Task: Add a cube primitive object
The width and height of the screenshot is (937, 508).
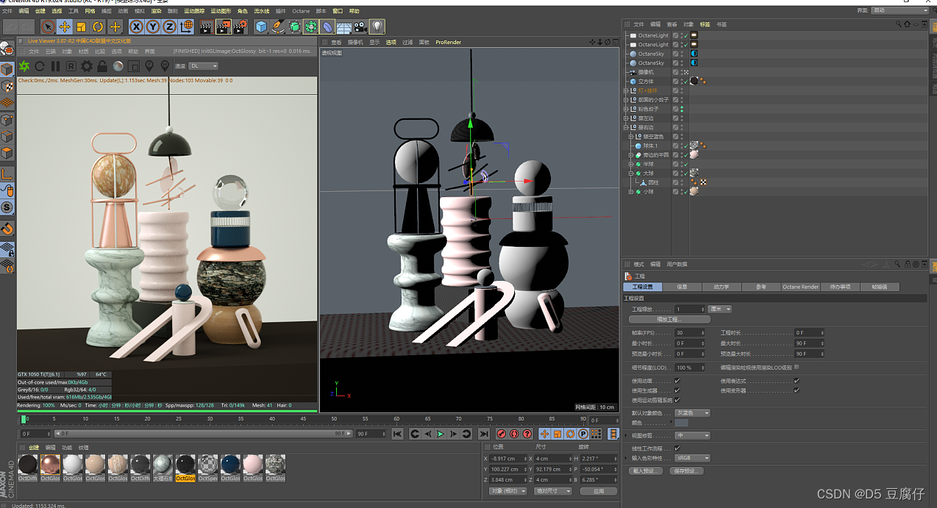Action: (261, 27)
